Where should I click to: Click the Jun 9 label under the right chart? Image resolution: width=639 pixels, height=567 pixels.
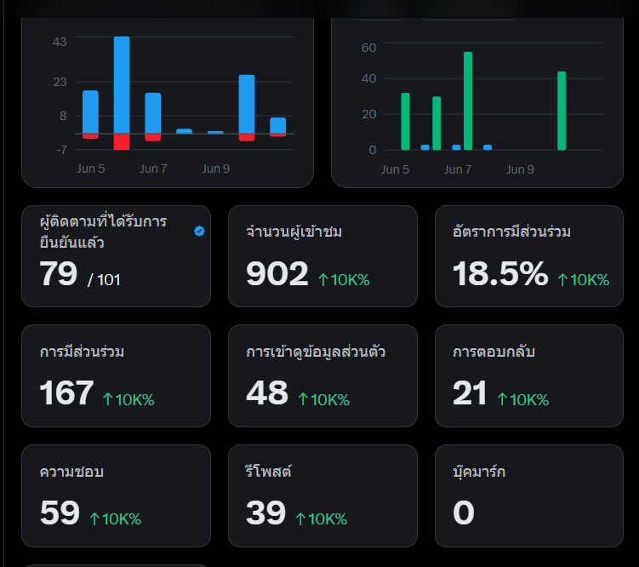pyautogui.click(x=520, y=169)
